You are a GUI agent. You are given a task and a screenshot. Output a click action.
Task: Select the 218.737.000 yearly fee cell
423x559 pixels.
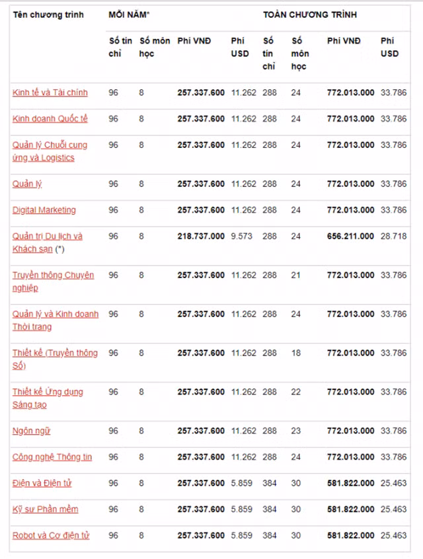coord(201,237)
